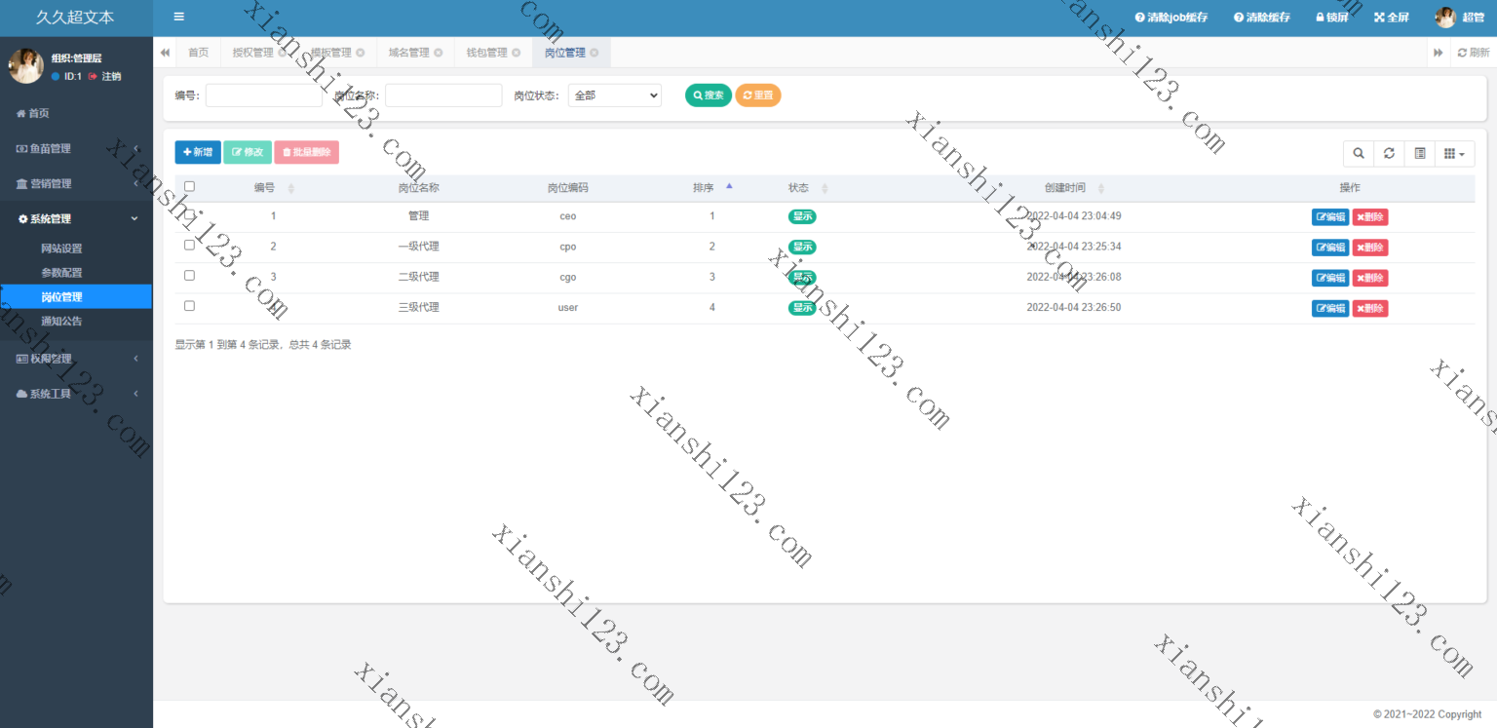Lock the screen with 锁屏

(x=1332, y=18)
